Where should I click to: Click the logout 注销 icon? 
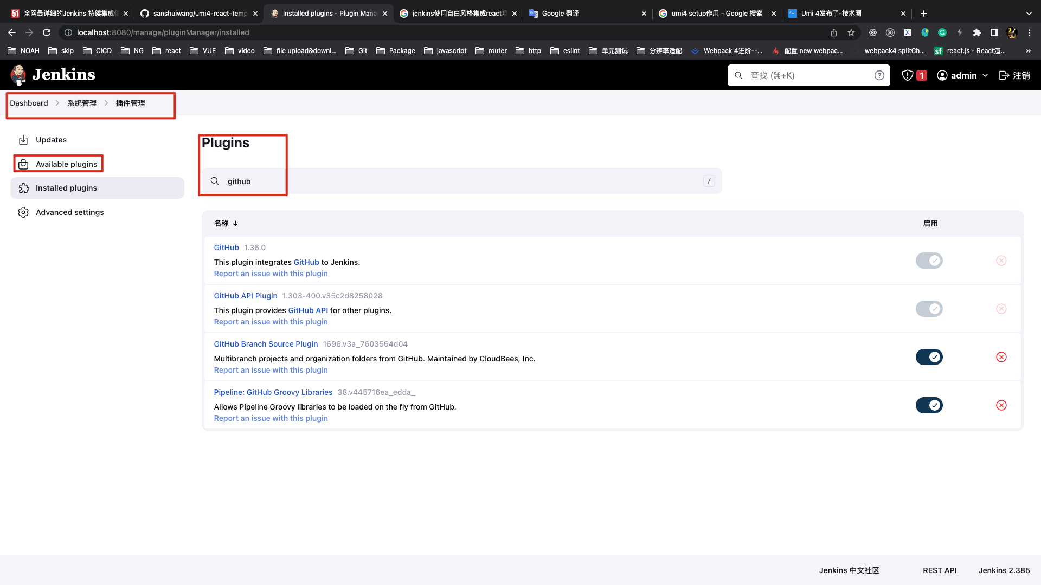[x=1004, y=75]
